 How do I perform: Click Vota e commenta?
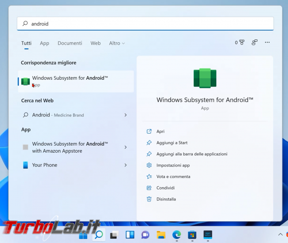click(173, 177)
